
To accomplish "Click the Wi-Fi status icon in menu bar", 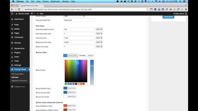I will tap(156, 1).
